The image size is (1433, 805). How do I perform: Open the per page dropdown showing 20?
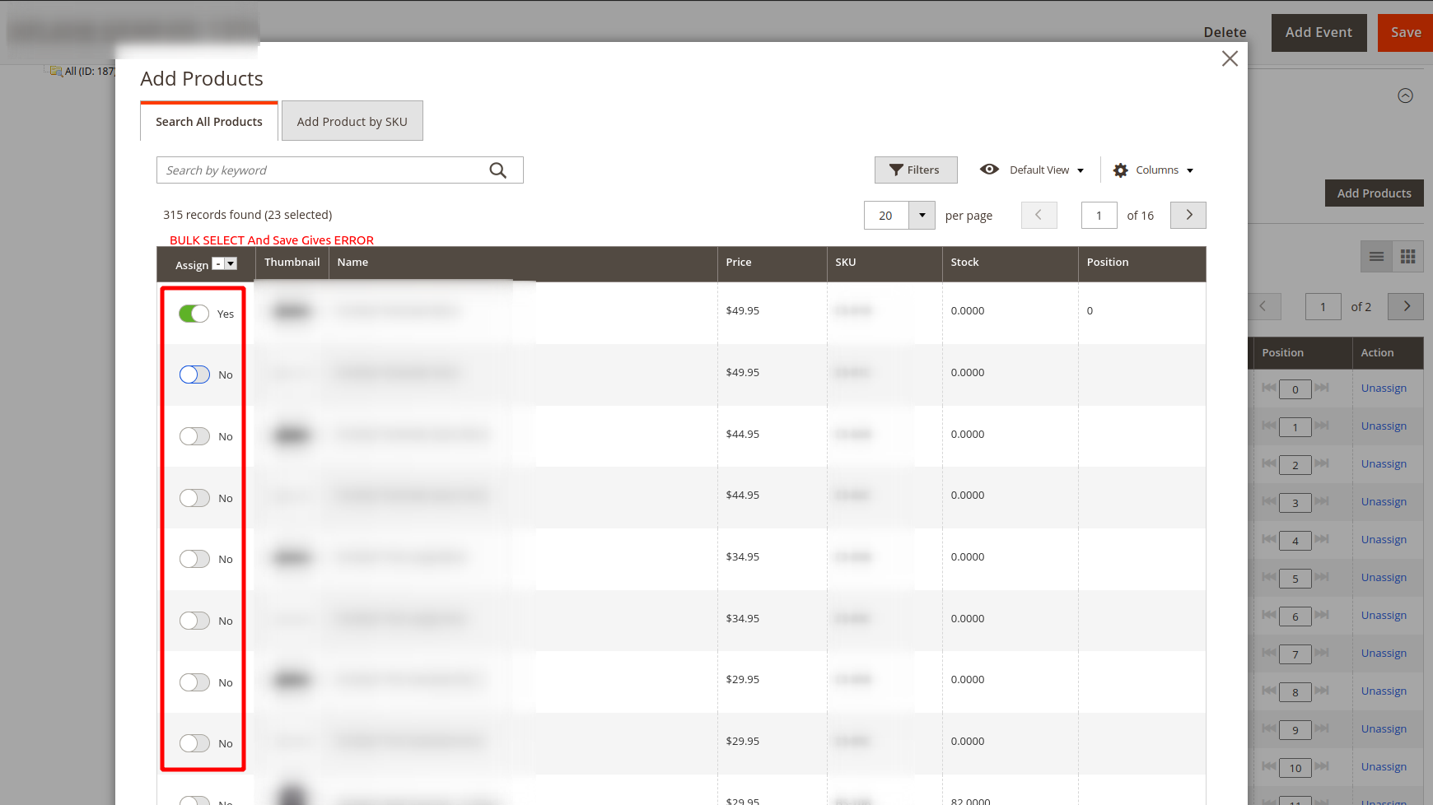(922, 215)
